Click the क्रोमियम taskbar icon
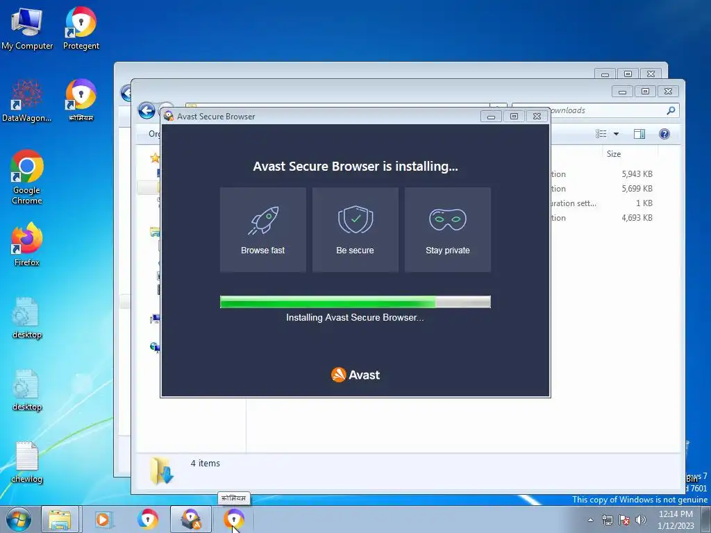The height and width of the screenshot is (533, 711). [x=234, y=519]
